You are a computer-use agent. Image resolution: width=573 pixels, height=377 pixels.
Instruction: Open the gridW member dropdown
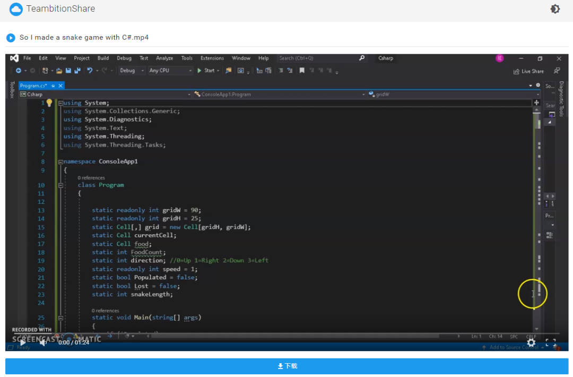pos(453,95)
